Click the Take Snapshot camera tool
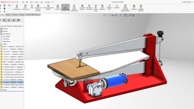The height and width of the screenshot is (109, 194). click(x=134, y=7)
